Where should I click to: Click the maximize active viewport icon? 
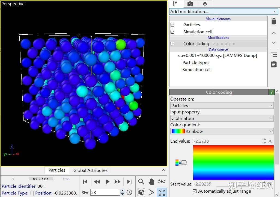[x=162, y=192]
